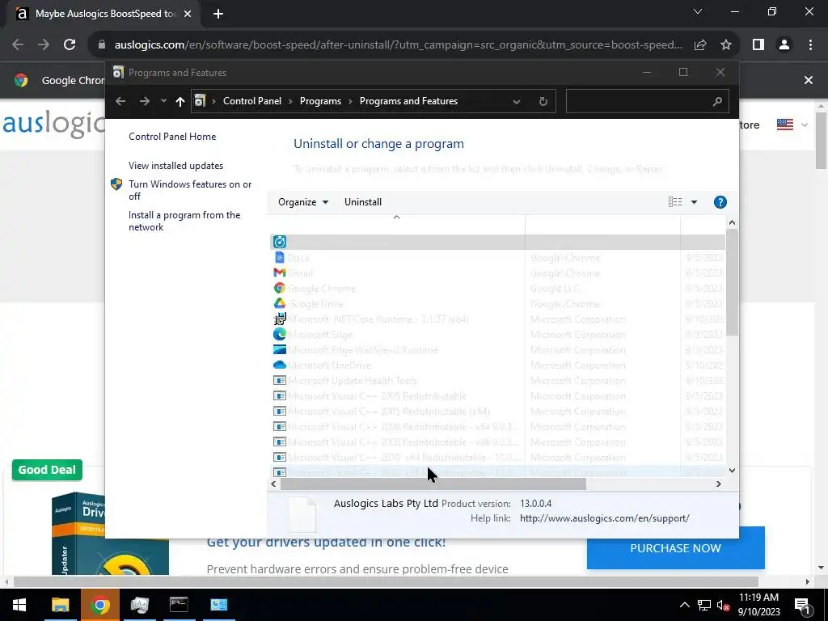Open Chrome tab search dropdown

[698, 11]
